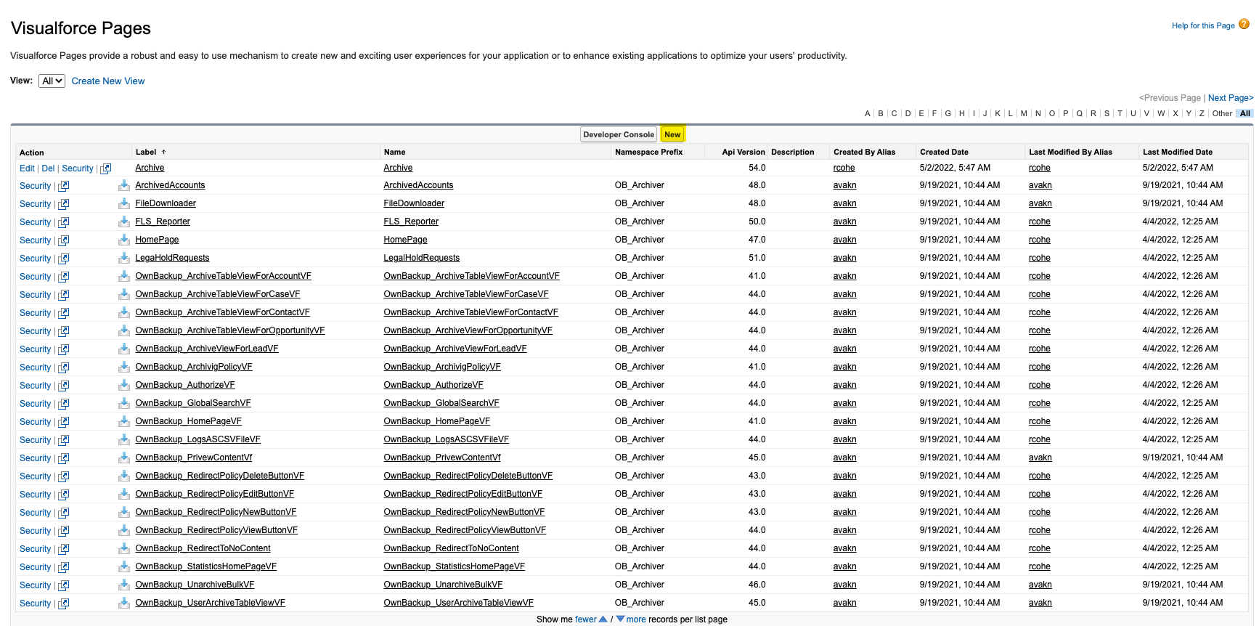This screenshot has width=1259, height=626.
Task: Click managed package icon beside OwnBackup_RedirectToNoContent label
Action: [124, 548]
